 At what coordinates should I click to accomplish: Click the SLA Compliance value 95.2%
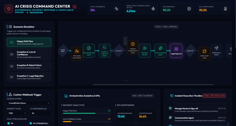tap(203, 10)
